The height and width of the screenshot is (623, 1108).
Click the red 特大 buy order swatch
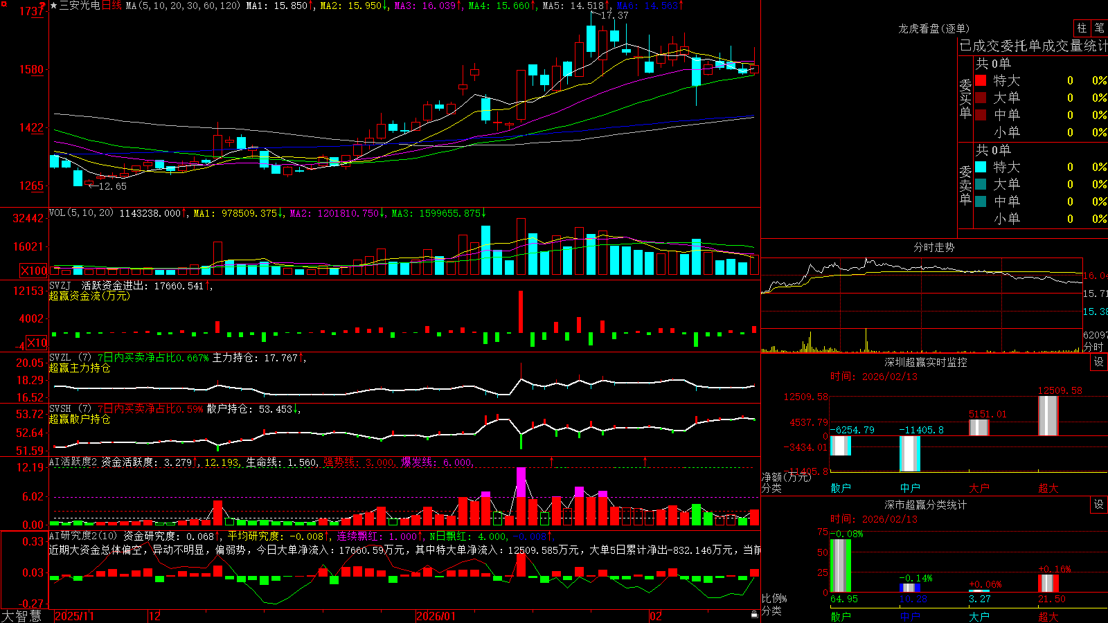click(981, 80)
